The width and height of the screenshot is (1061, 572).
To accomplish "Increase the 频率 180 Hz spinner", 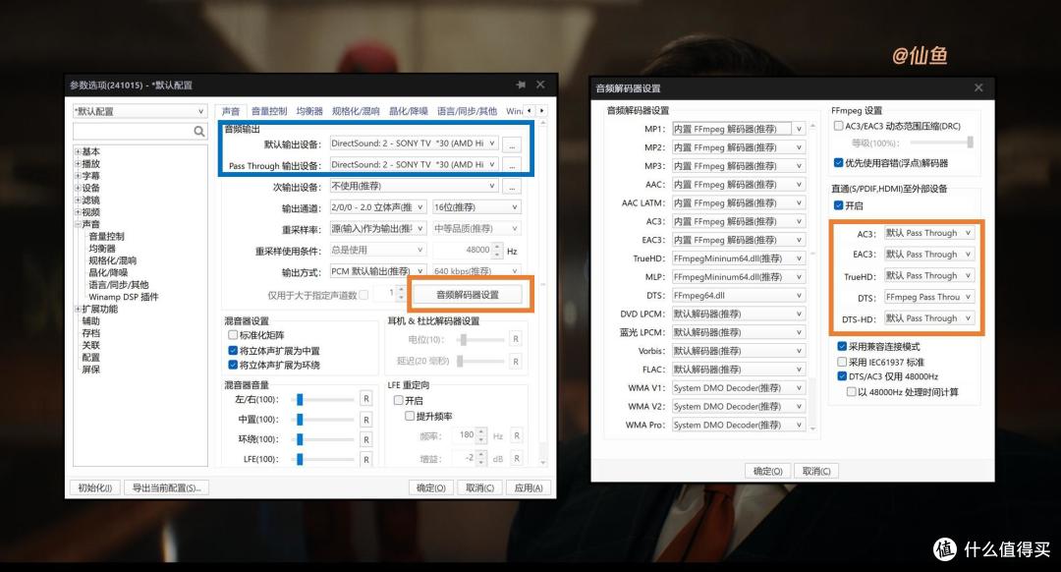I will click(481, 431).
